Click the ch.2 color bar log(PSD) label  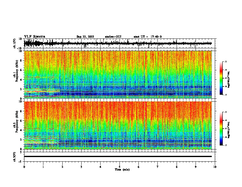coord(229,130)
